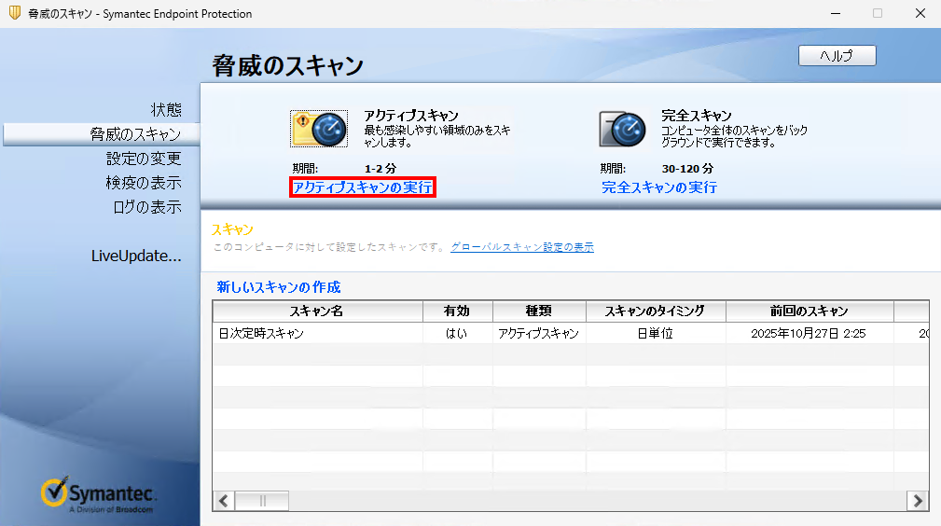Viewport: 941px width, 526px height.
Task: Click the Active Scan radar icon
Action: (x=319, y=130)
